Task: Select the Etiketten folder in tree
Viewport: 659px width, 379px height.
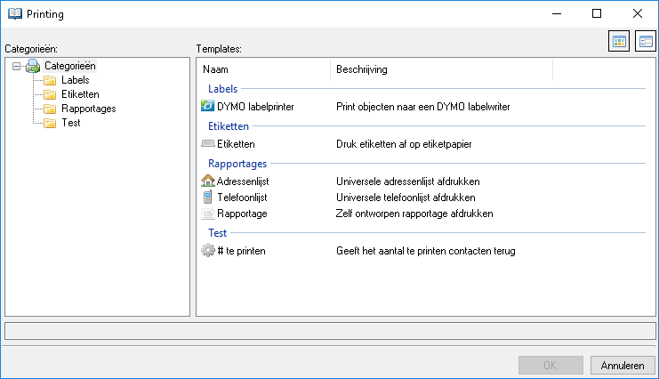Action: (80, 94)
